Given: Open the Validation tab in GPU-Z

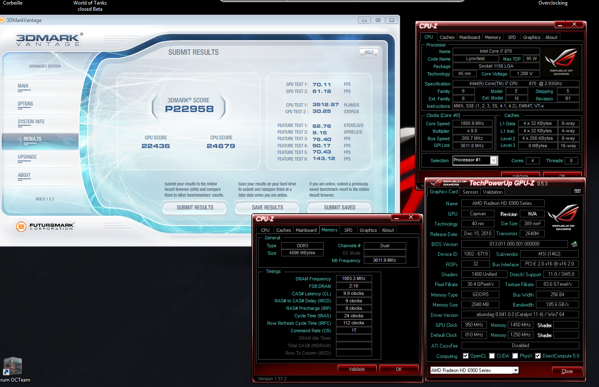Looking at the screenshot, I should pos(493,192).
